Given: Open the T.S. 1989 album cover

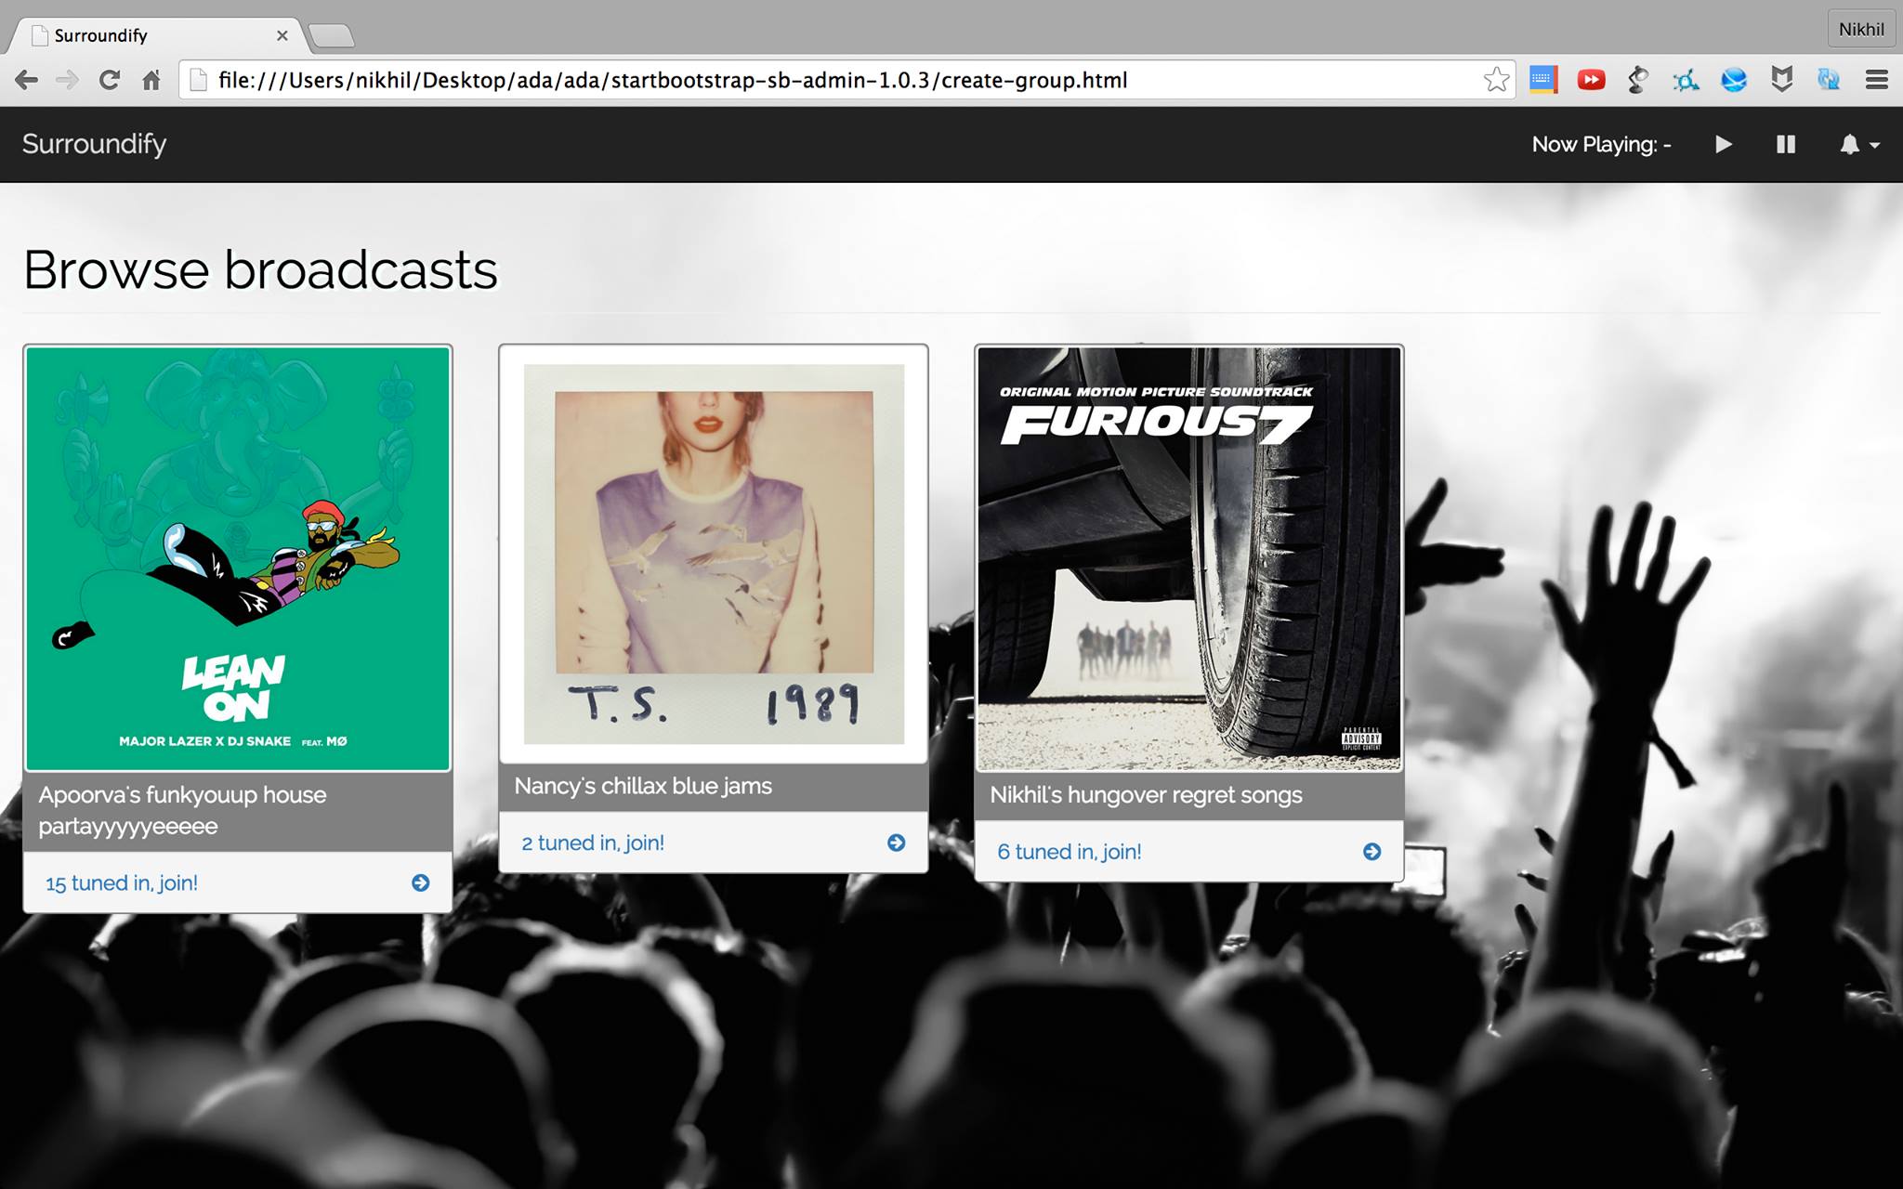Looking at the screenshot, I should [714, 554].
